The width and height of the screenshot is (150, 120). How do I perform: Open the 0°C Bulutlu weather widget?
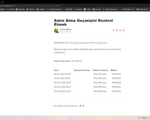pyautogui.click(x=141, y=118)
